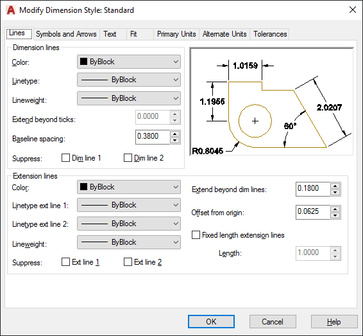Increase Baseline spacing with up arrow

coord(175,134)
